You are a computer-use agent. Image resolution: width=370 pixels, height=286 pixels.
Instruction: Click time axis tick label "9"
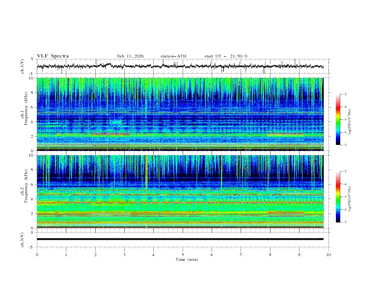pyautogui.click(x=299, y=255)
